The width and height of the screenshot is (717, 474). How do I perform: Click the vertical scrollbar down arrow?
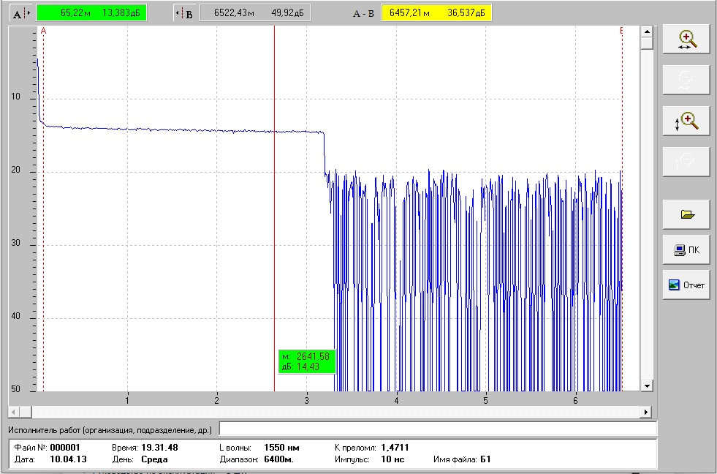click(x=647, y=385)
